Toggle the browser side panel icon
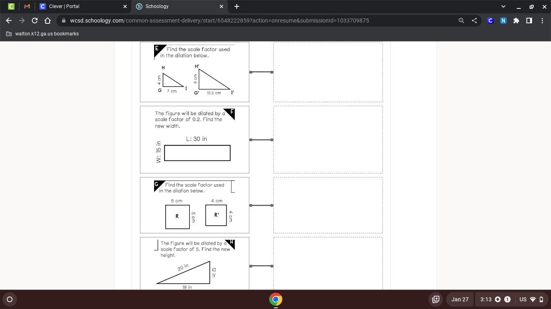This screenshot has height=309, width=551. point(529,21)
